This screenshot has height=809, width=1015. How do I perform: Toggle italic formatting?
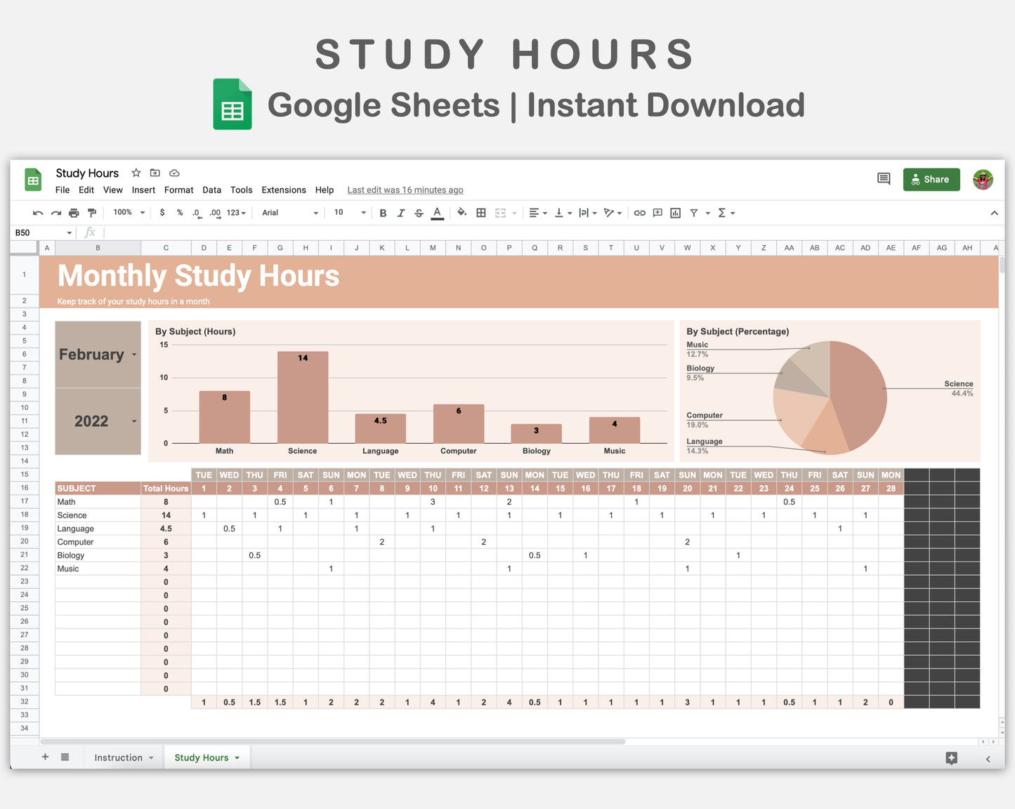click(401, 212)
